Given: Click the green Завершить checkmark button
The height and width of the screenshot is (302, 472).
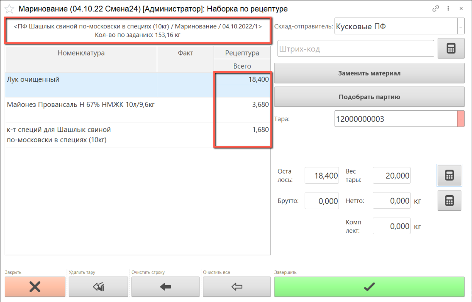Looking at the screenshot, I should (369, 287).
